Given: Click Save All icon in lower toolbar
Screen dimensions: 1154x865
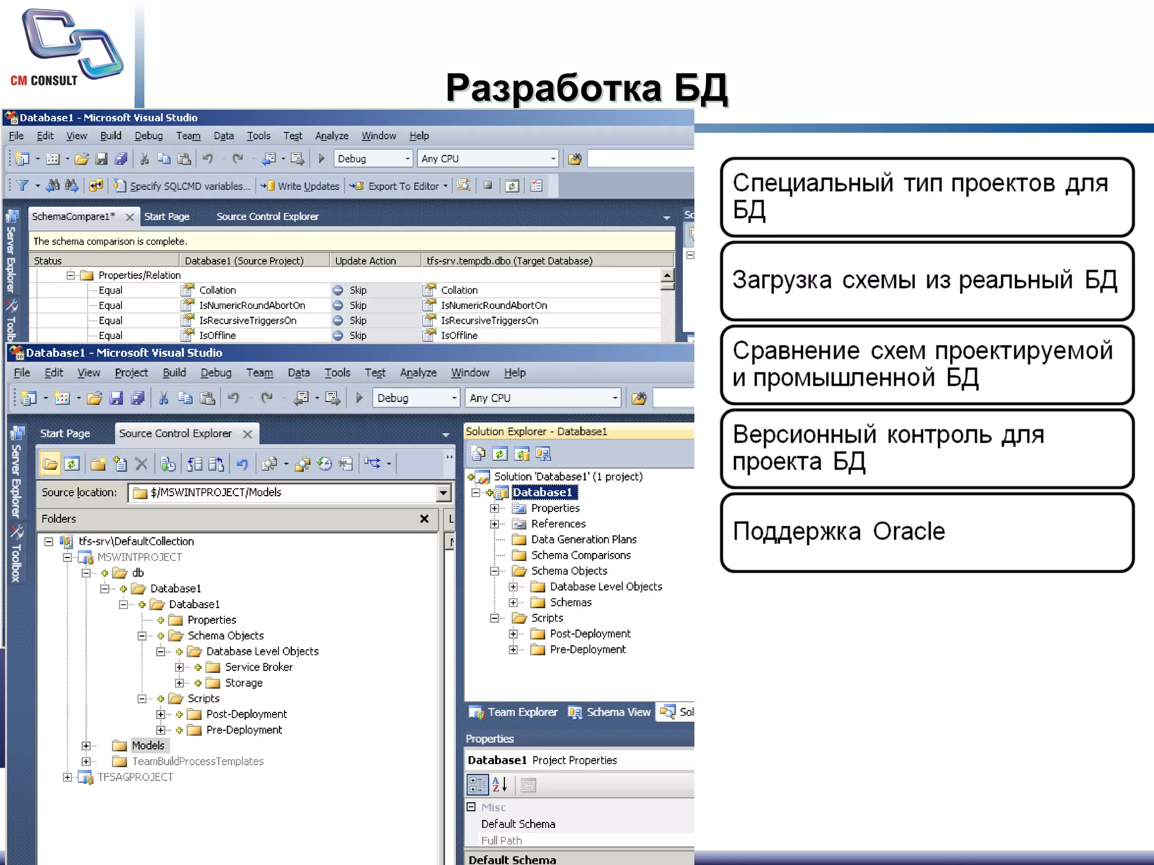Looking at the screenshot, I should [137, 398].
